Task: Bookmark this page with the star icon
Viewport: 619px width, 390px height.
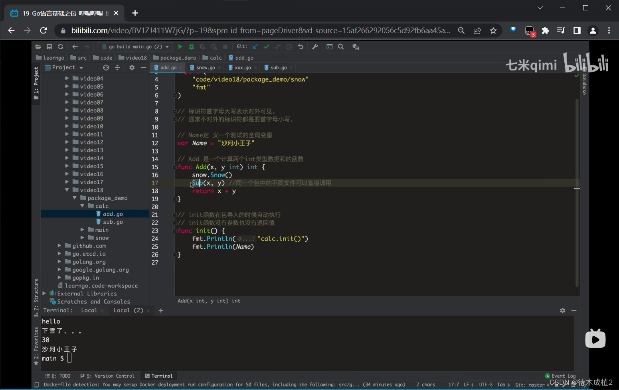Action: [493, 31]
